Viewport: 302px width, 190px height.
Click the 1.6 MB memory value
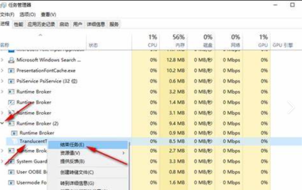pyautogui.click(x=177, y=182)
